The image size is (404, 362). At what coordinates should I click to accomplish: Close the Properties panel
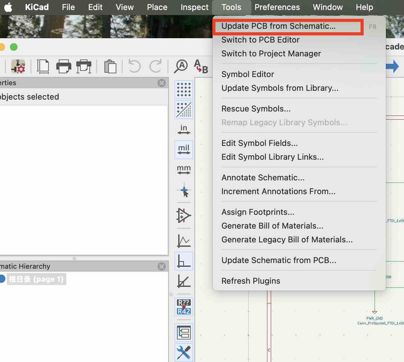162,83
